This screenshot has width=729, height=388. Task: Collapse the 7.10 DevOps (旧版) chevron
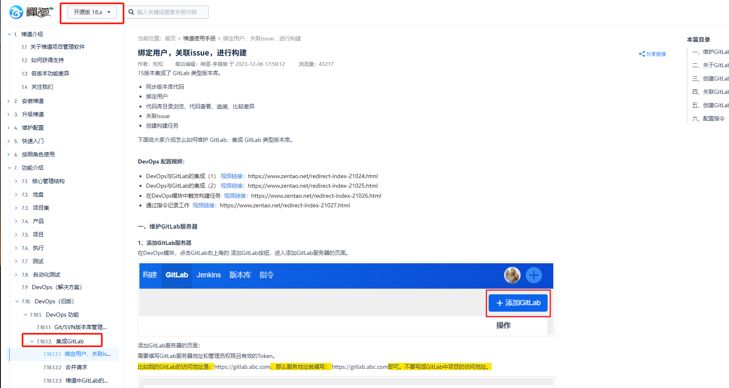tap(17, 301)
